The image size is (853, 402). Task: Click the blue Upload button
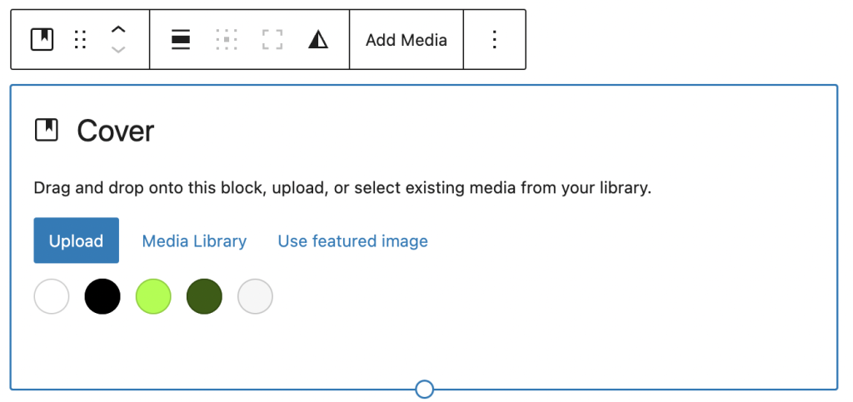pyautogui.click(x=76, y=241)
